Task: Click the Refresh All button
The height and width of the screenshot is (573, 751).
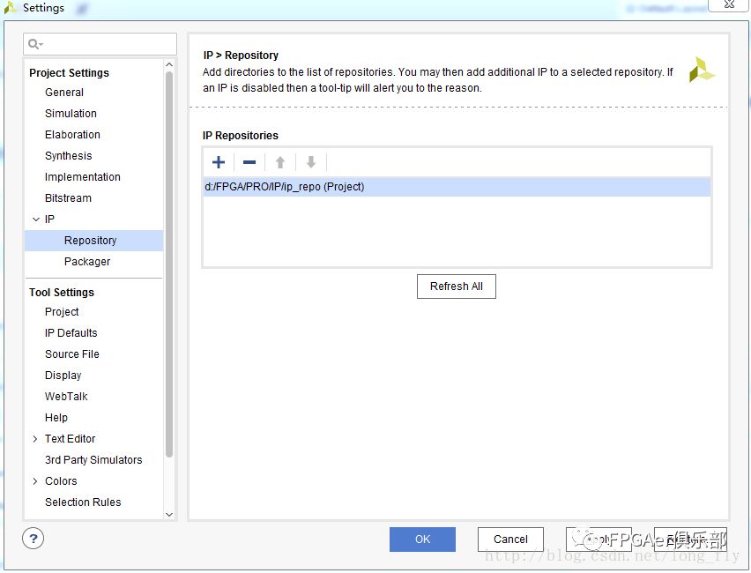Action: click(x=457, y=286)
